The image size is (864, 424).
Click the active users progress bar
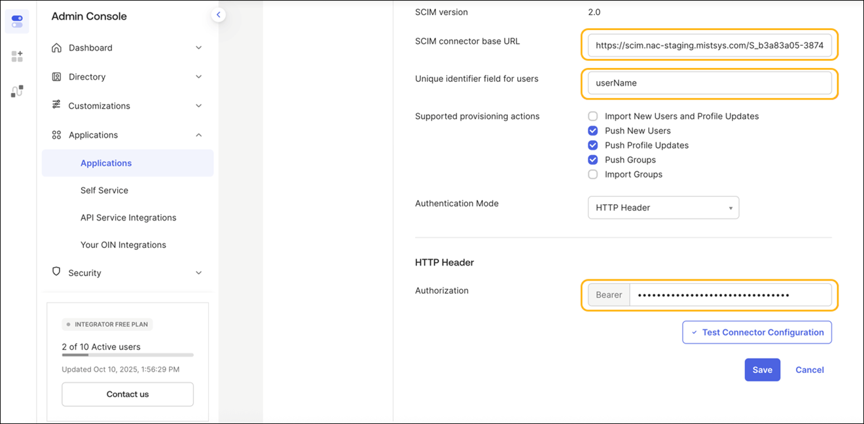pos(128,355)
